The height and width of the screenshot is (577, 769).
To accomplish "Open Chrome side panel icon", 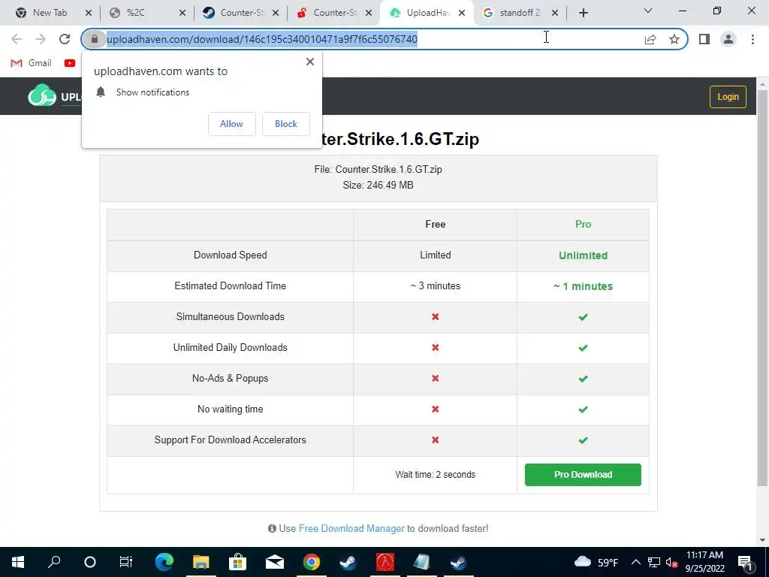I will tap(704, 39).
